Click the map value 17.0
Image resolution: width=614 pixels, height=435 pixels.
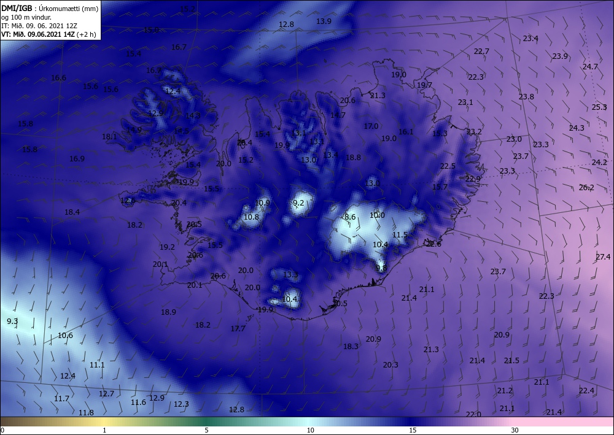[x=371, y=126]
